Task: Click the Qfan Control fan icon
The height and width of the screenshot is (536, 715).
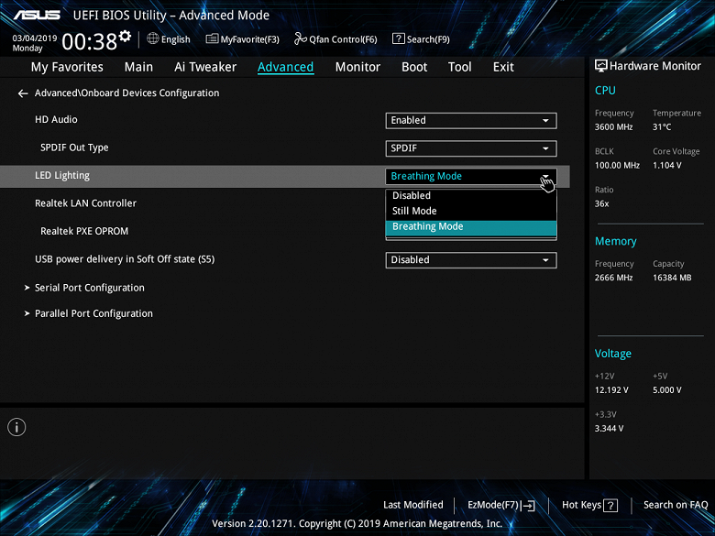Action: (x=301, y=38)
